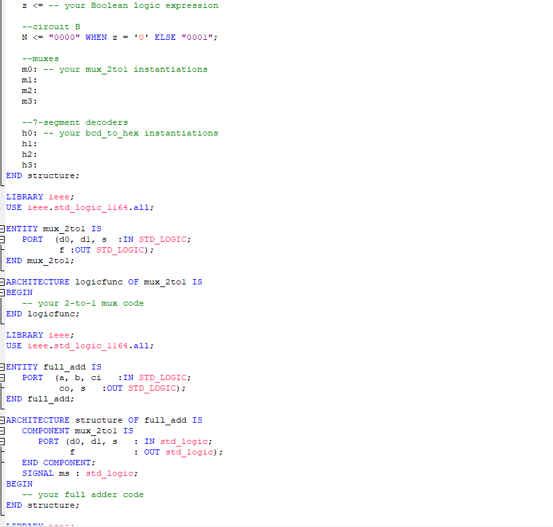Click the '--circuit B' comment

click(51, 27)
